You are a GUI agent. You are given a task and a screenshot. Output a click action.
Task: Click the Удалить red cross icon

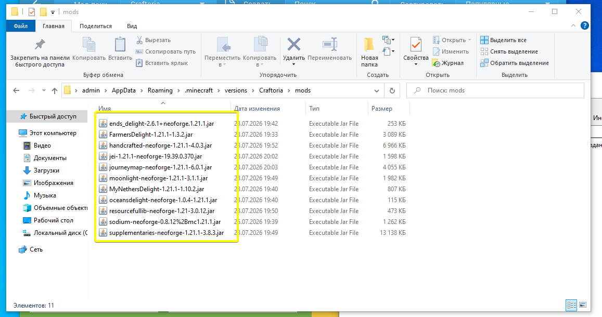click(x=293, y=45)
